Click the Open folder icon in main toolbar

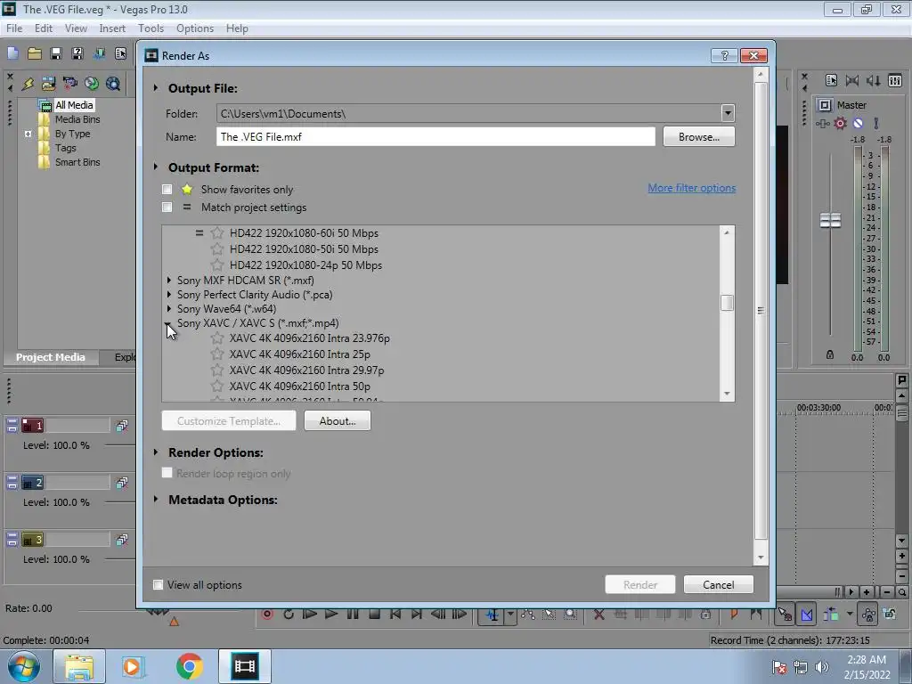coord(35,54)
